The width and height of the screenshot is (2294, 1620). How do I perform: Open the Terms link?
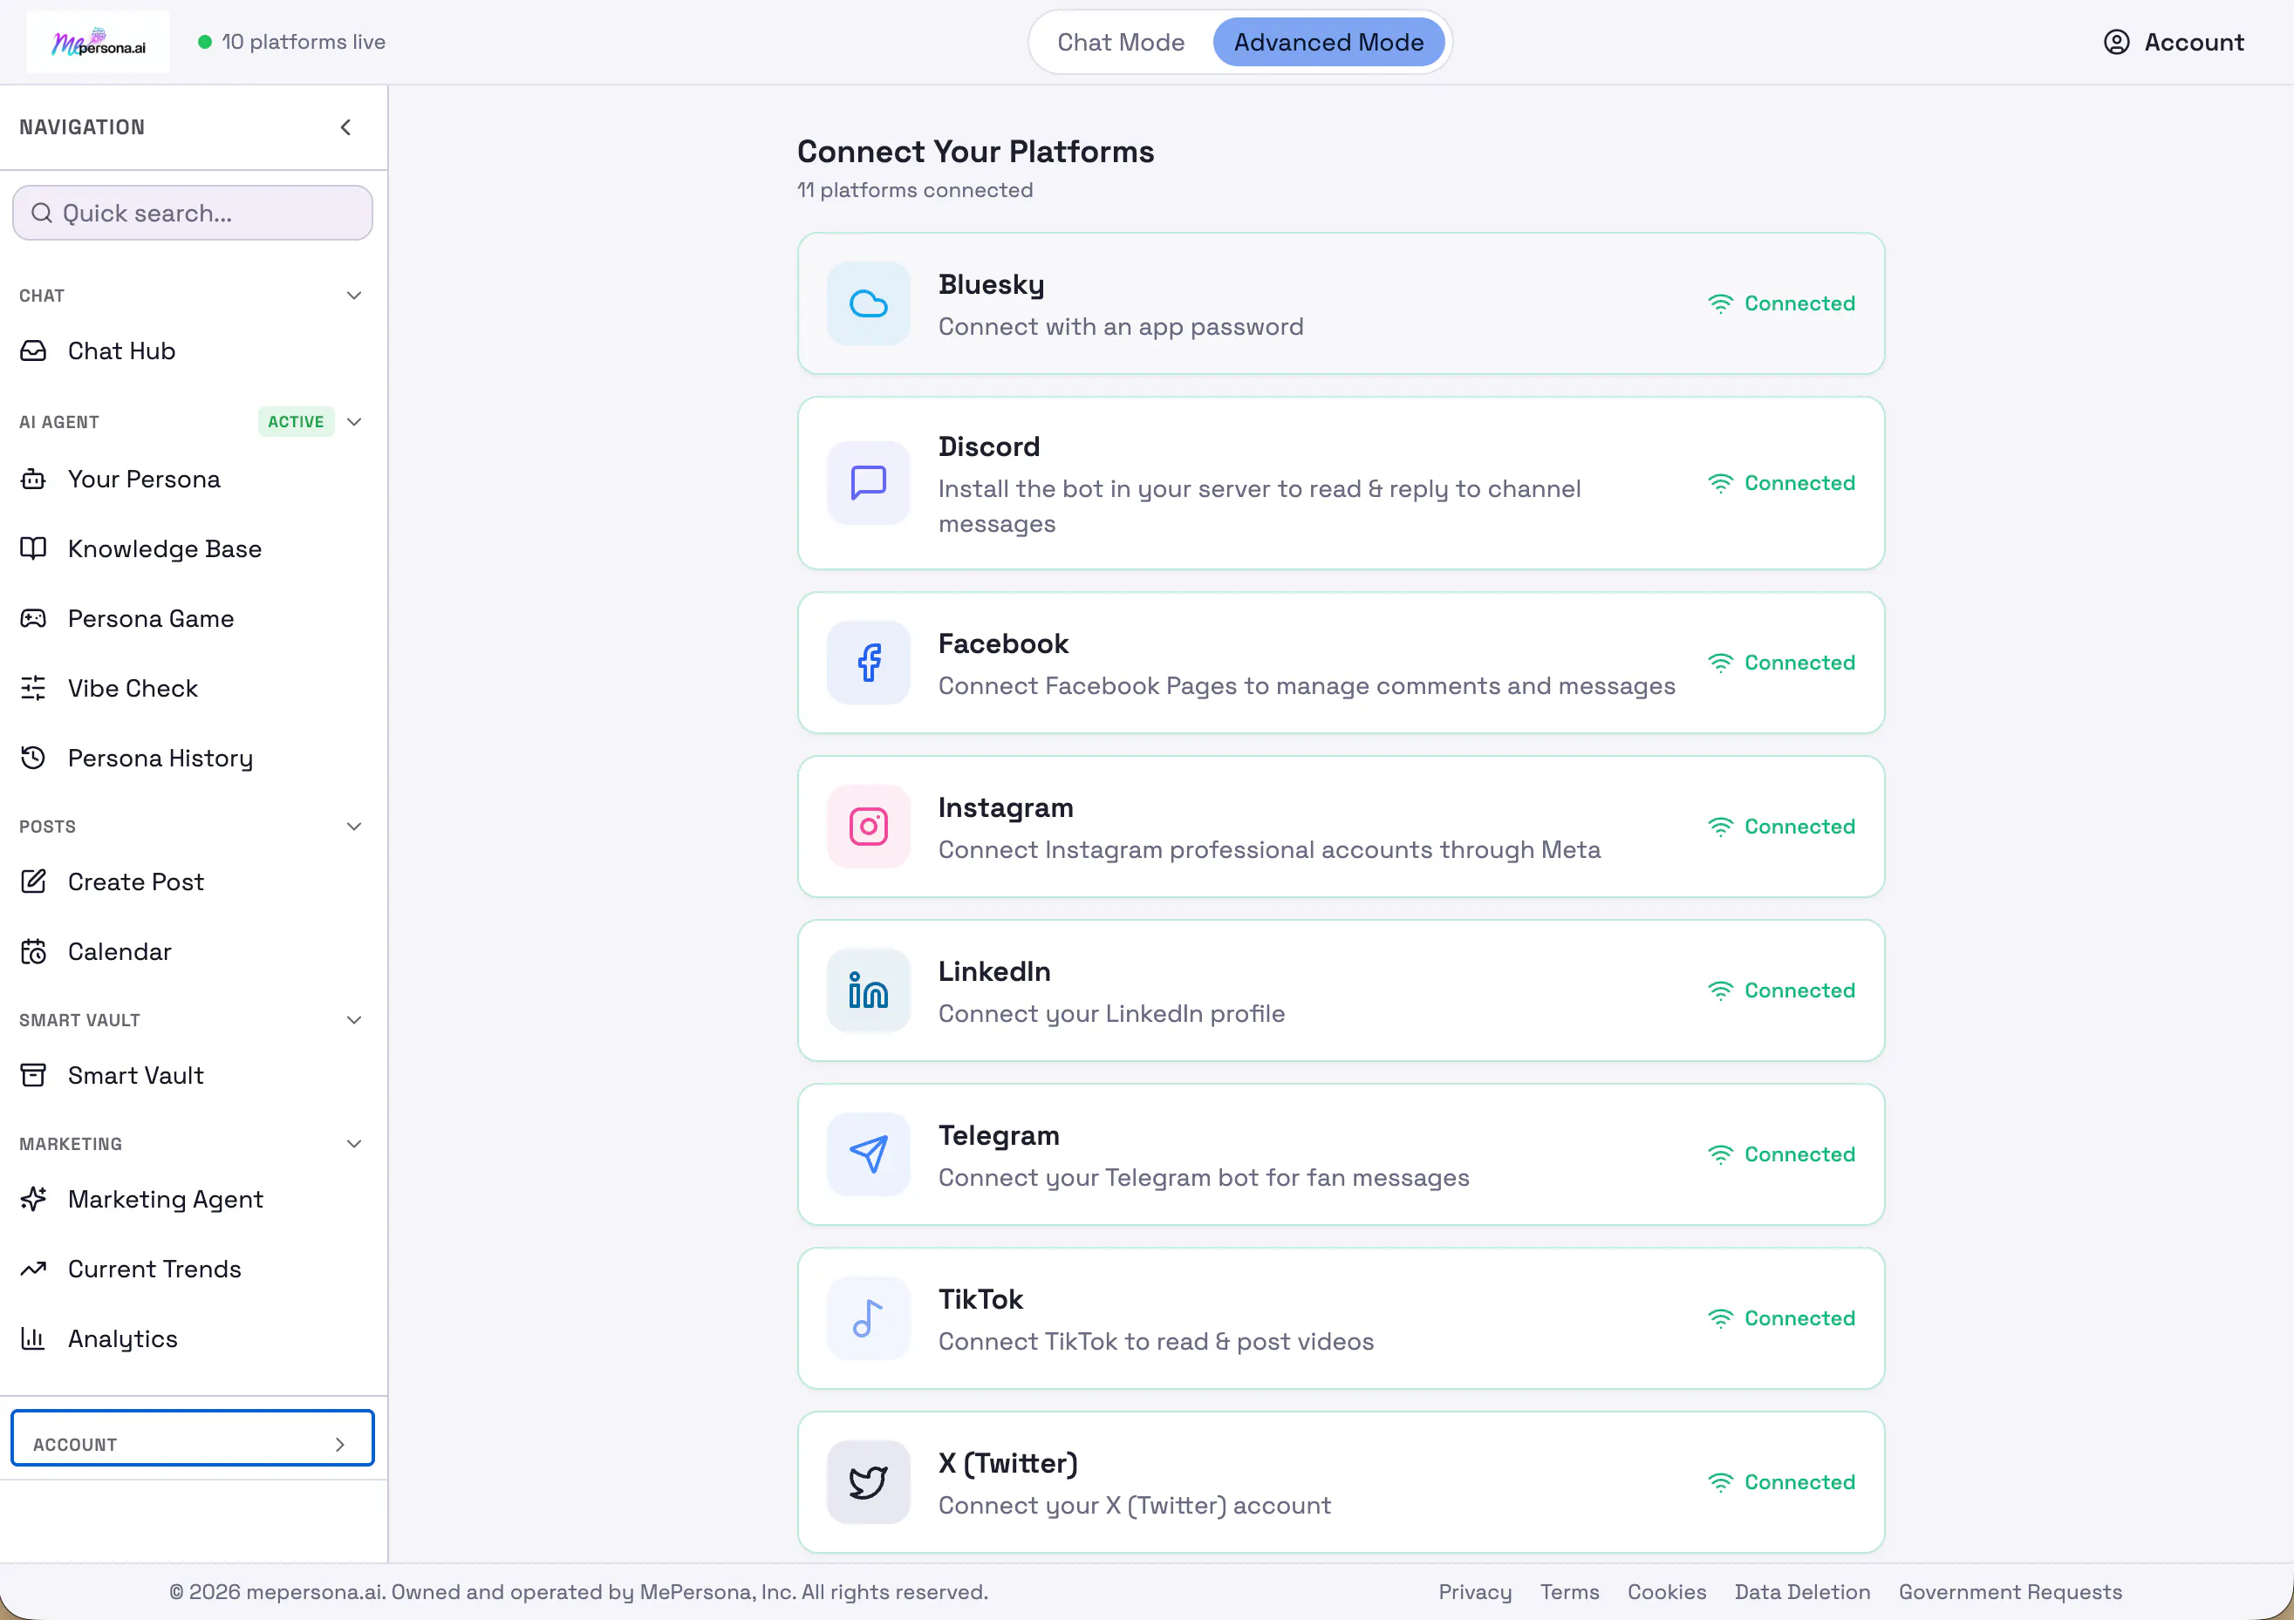[x=1568, y=1592]
